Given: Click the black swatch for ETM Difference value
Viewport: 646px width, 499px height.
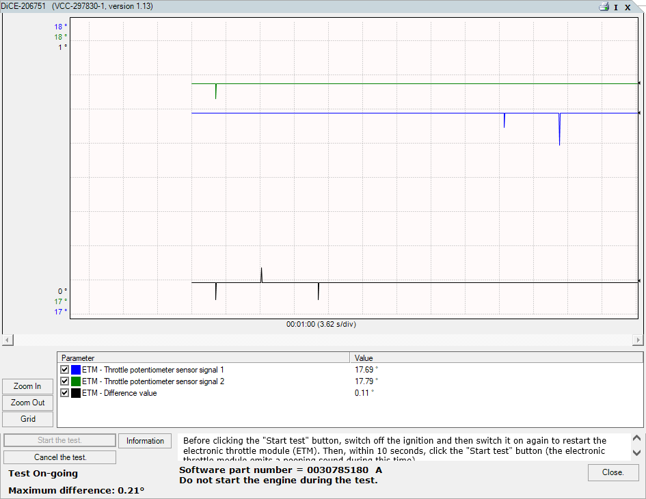Looking at the screenshot, I should pyautogui.click(x=75, y=393).
